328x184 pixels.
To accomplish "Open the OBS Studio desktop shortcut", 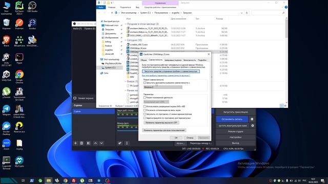I will pyautogui.click(x=32, y=7).
